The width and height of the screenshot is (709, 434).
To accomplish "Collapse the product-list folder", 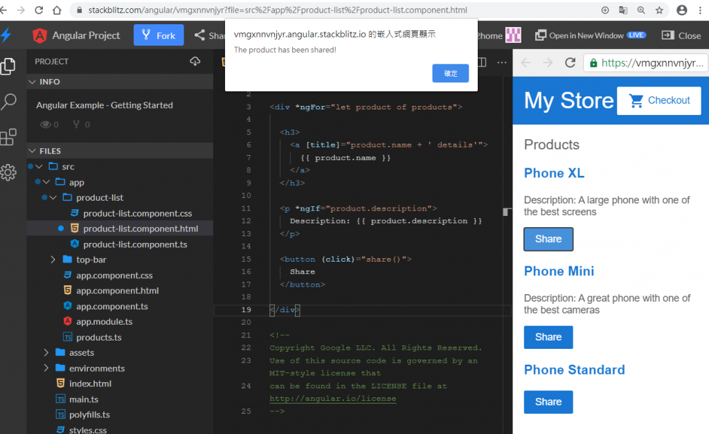I will coord(53,197).
